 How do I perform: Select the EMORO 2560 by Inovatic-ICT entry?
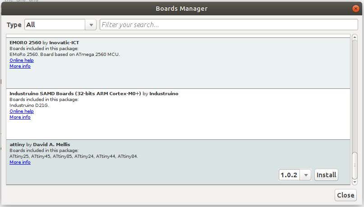178,63
